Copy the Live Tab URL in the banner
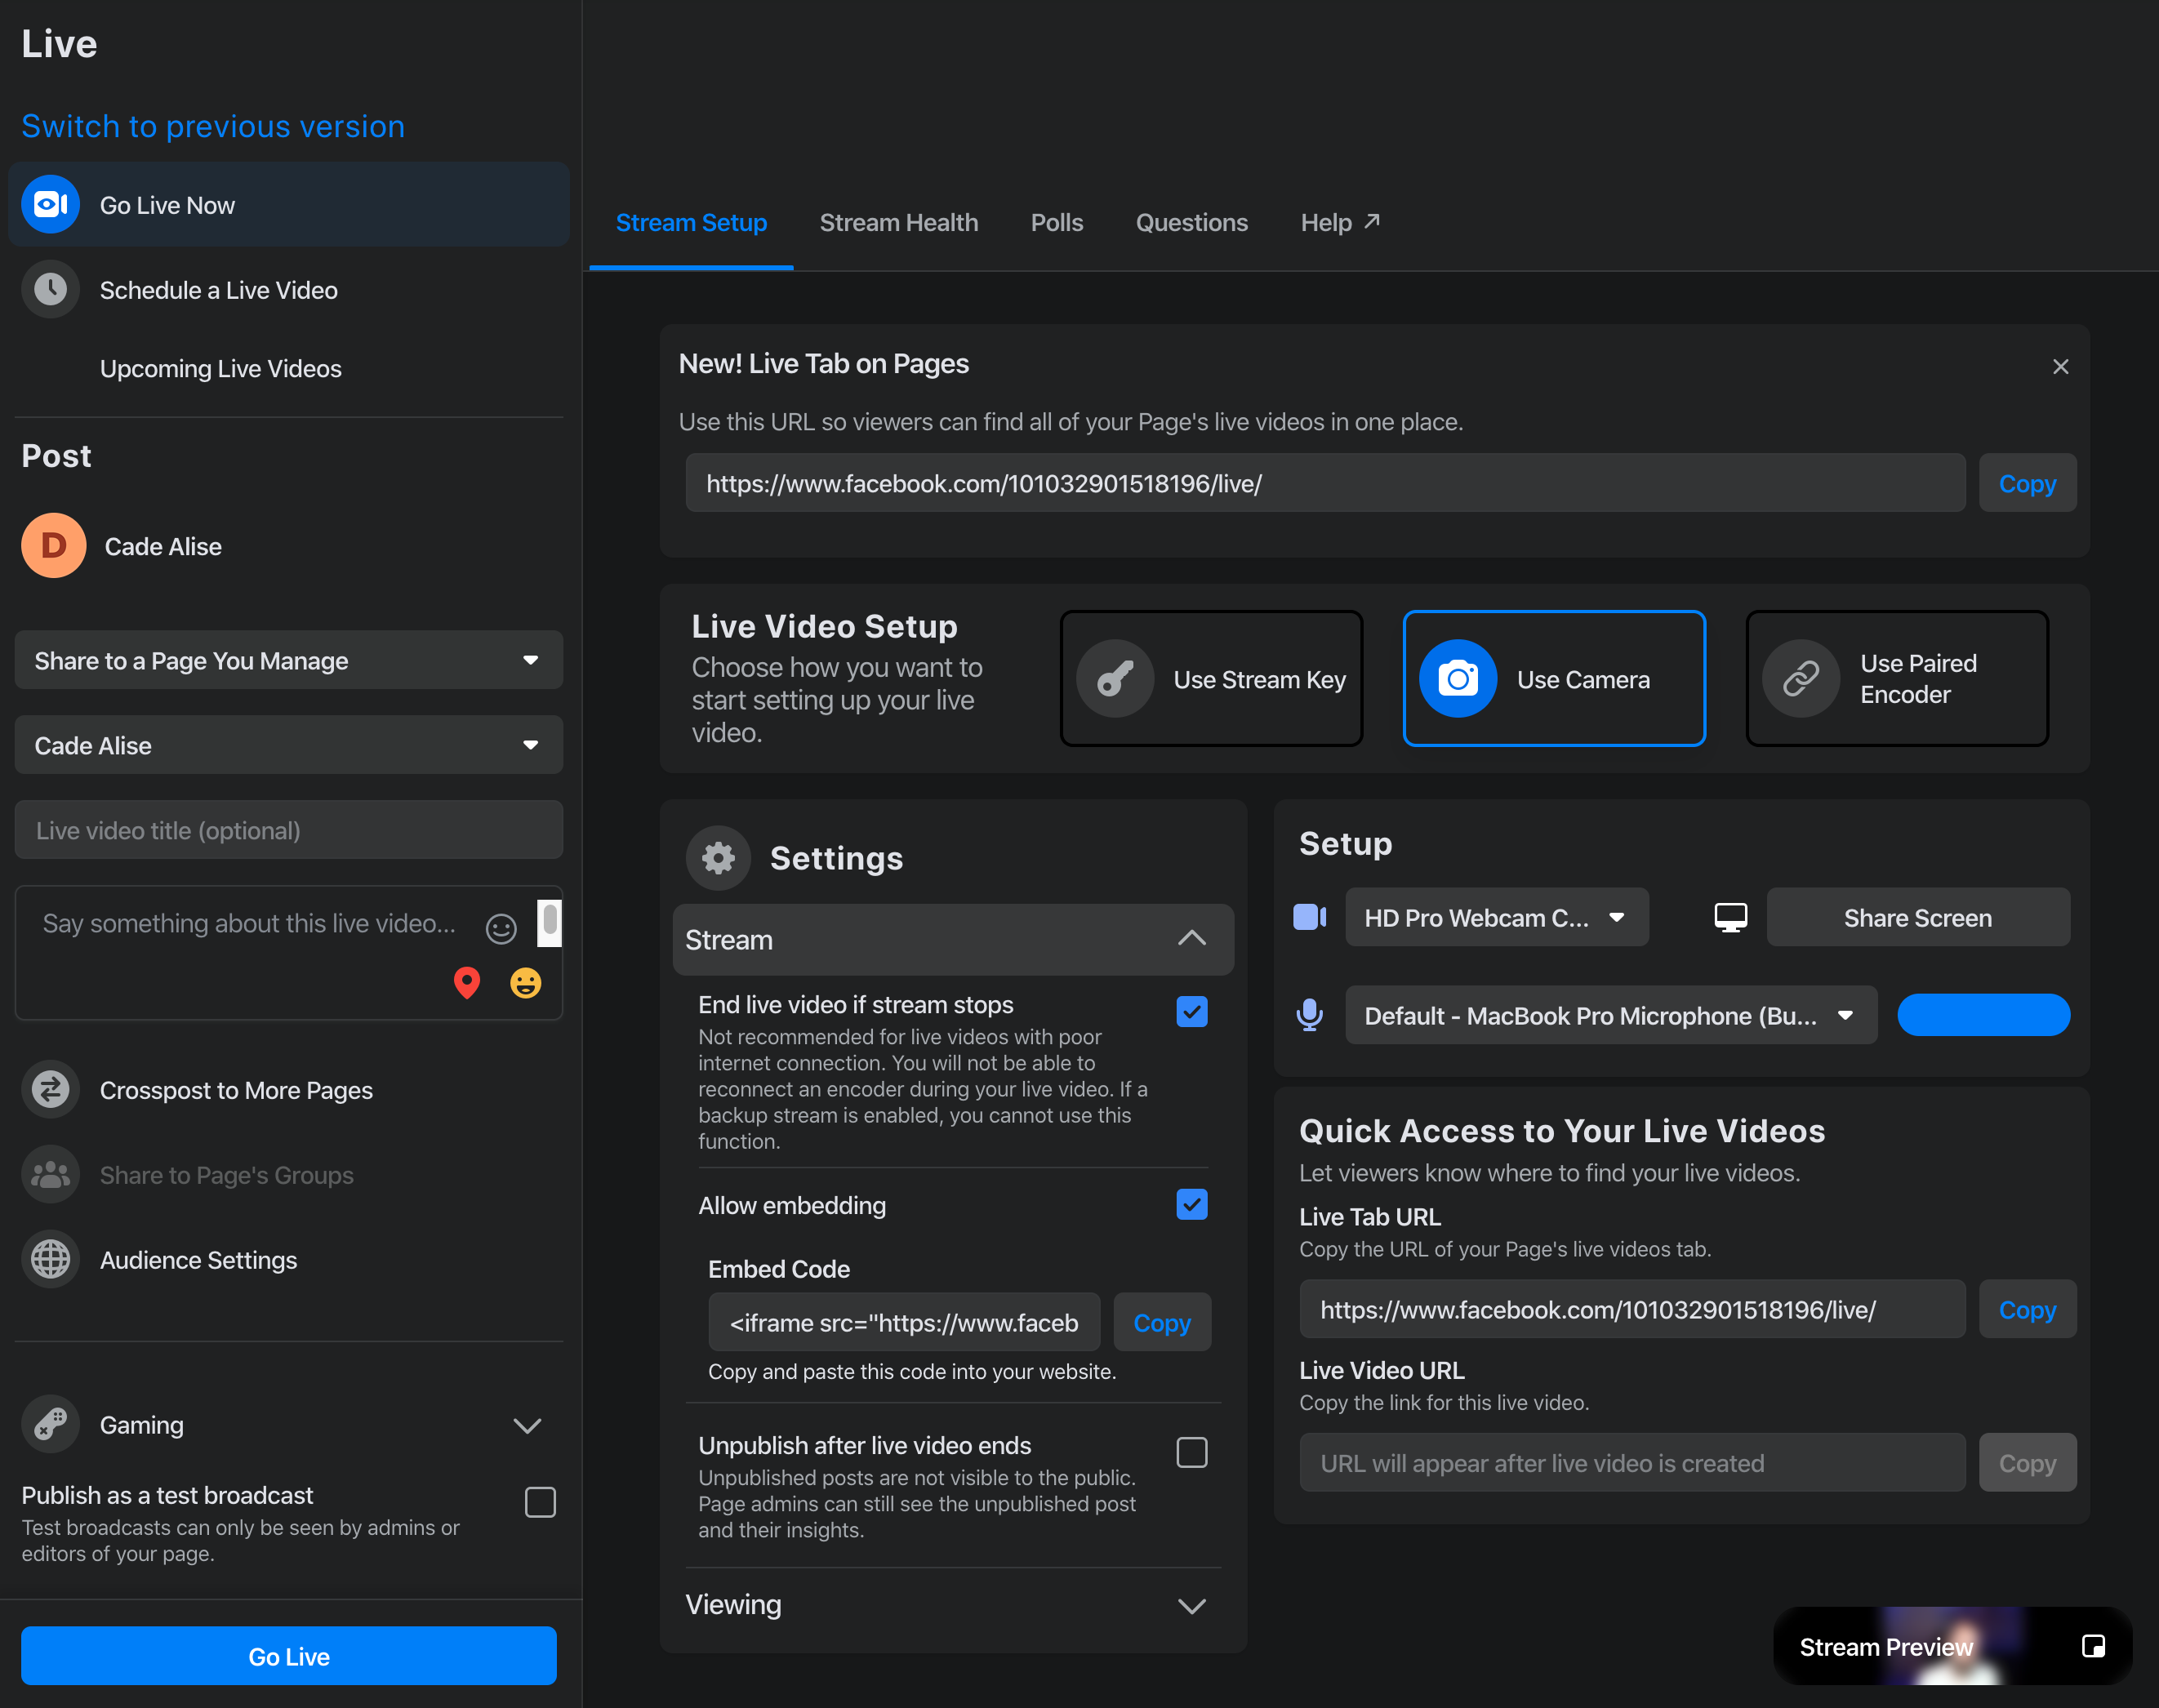 tap(2028, 484)
